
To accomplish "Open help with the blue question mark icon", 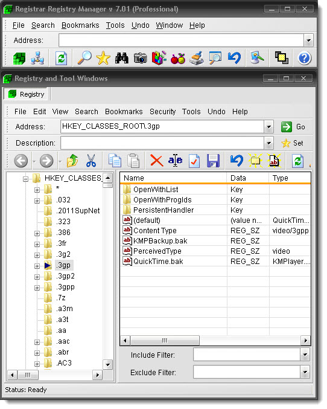I will (304, 58).
